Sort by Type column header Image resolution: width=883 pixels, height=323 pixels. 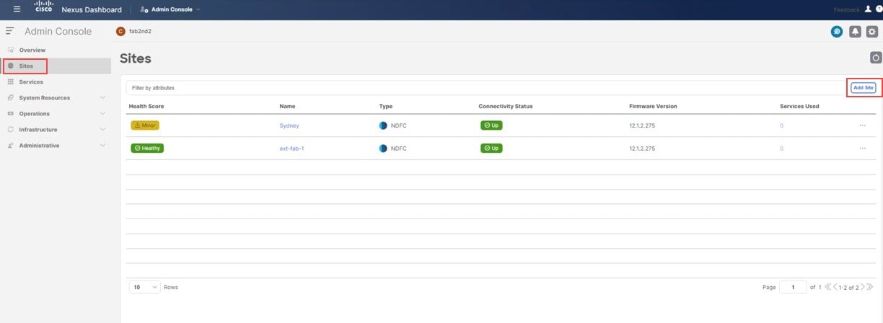pyautogui.click(x=386, y=106)
